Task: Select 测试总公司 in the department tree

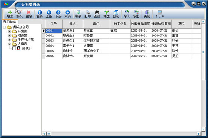Action: click(x=21, y=27)
